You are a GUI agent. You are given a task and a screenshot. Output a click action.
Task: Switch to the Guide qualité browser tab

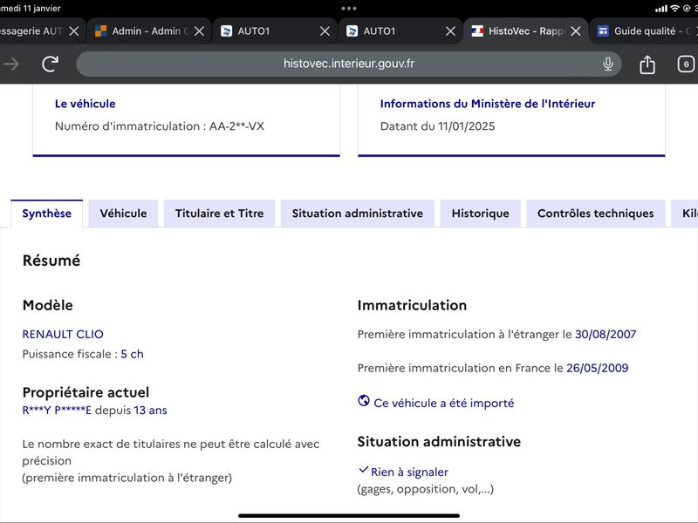[644, 31]
